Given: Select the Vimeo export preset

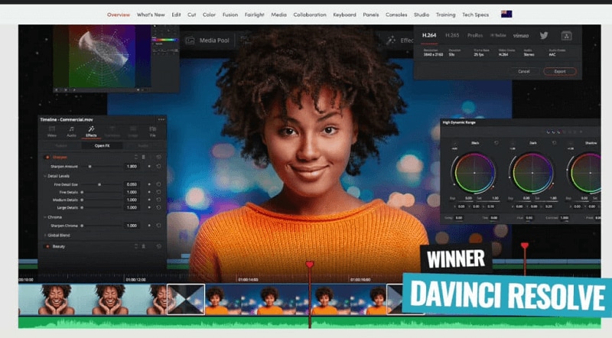Looking at the screenshot, I should pyautogui.click(x=521, y=35).
